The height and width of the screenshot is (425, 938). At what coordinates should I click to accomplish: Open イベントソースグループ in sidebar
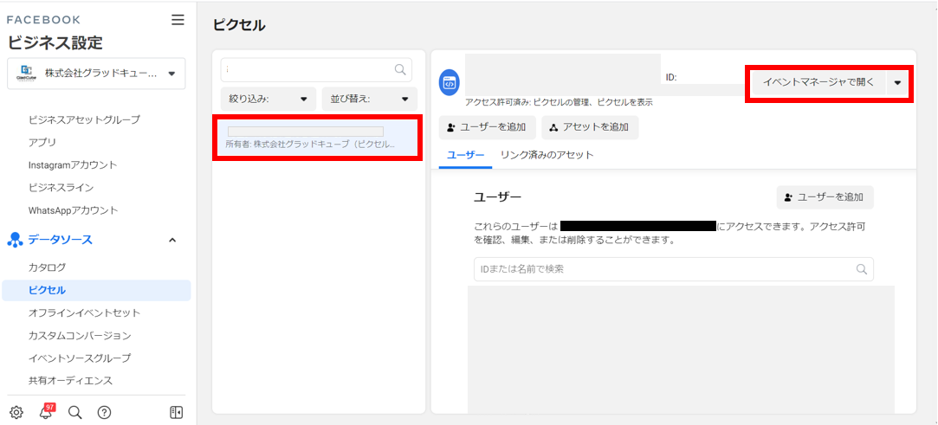coord(80,358)
